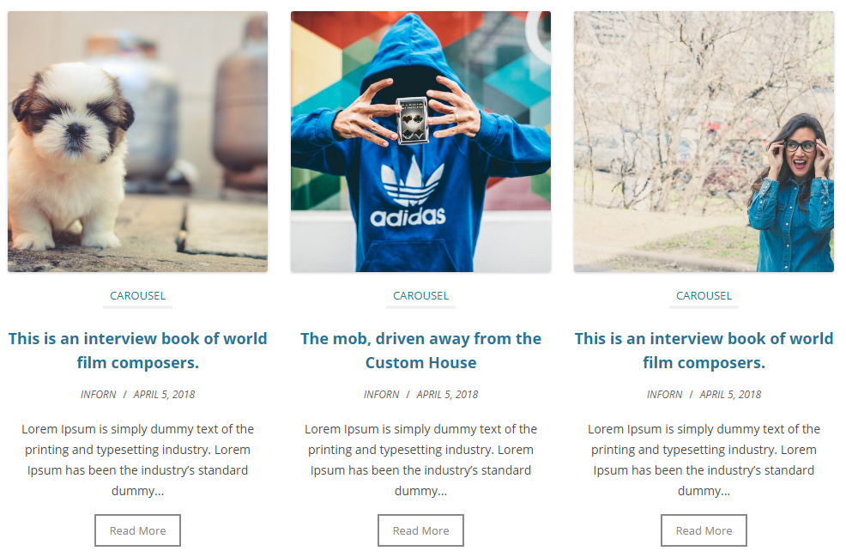The image size is (846, 557).
Task: Open the CAROUSEL category below the hoodie photo
Action: coord(420,295)
